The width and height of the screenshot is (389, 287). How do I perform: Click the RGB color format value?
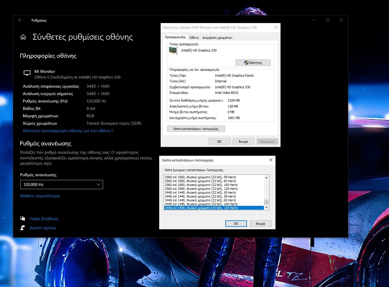click(90, 116)
